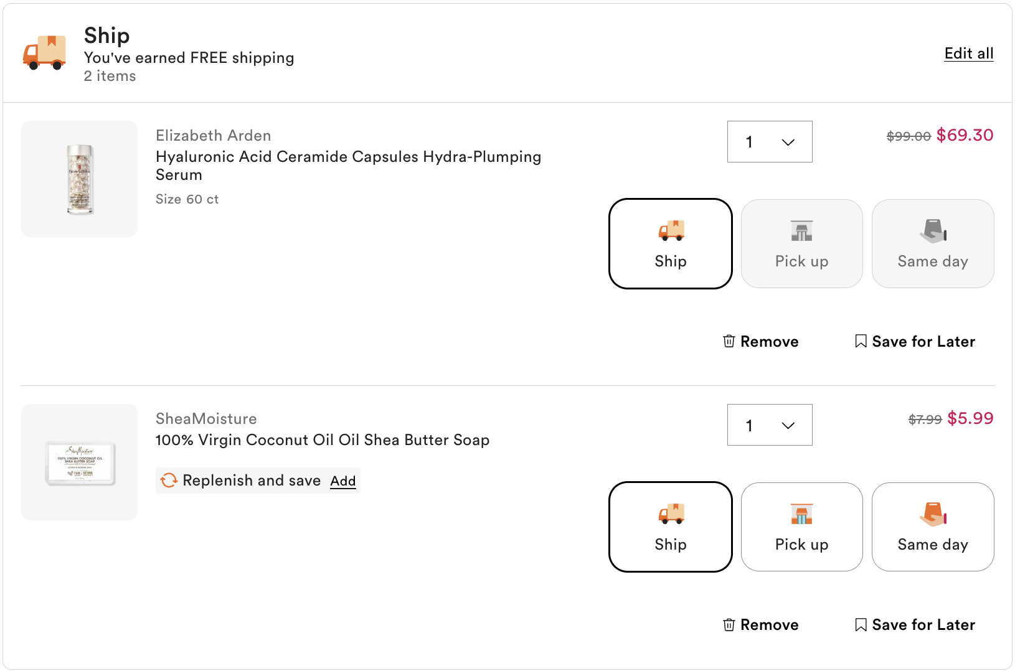The height and width of the screenshot is (671, 1015).
Task: Click the SheaMoisture soap product thumbnail
Action: pyautogui.click(x=79, y=462)
